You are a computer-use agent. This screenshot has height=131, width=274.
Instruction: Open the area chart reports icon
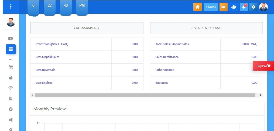(223, 7)
